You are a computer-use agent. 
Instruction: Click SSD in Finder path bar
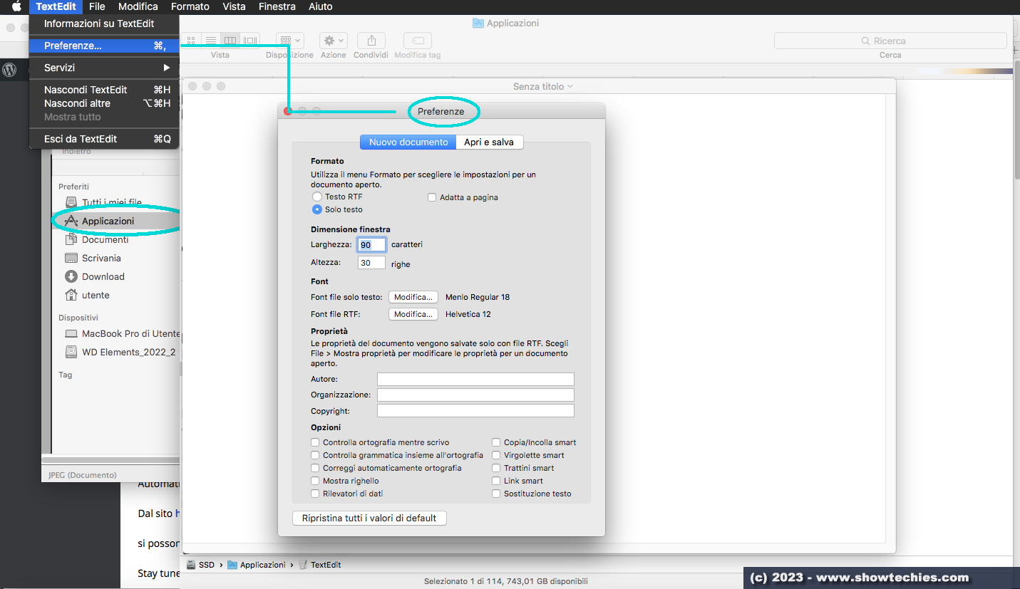pos(200,565)
